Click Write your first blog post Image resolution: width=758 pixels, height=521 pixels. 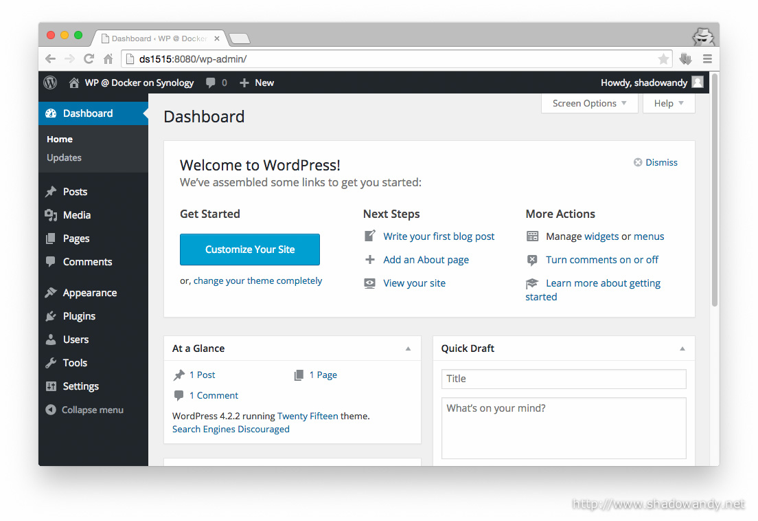pos(439,236)
